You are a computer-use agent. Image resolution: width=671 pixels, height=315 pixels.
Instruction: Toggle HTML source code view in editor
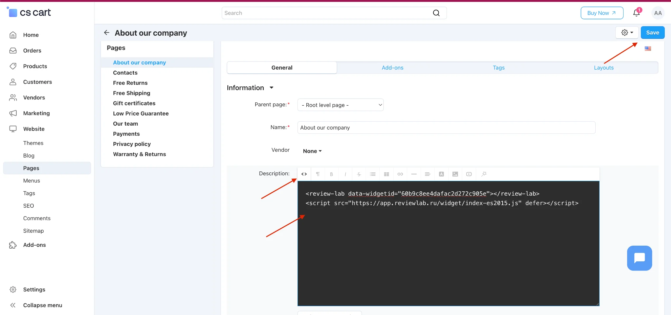coord(304,174)
